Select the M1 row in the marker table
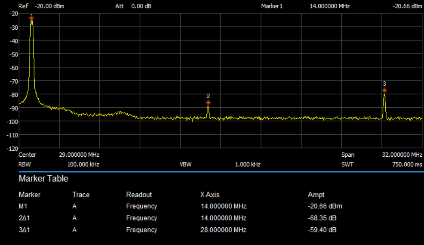The width and height of the screenshot is (424, 245). pos(24,206)
